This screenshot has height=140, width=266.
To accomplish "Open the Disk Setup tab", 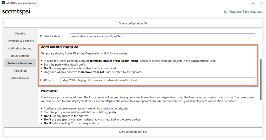I will click(20, 71).
